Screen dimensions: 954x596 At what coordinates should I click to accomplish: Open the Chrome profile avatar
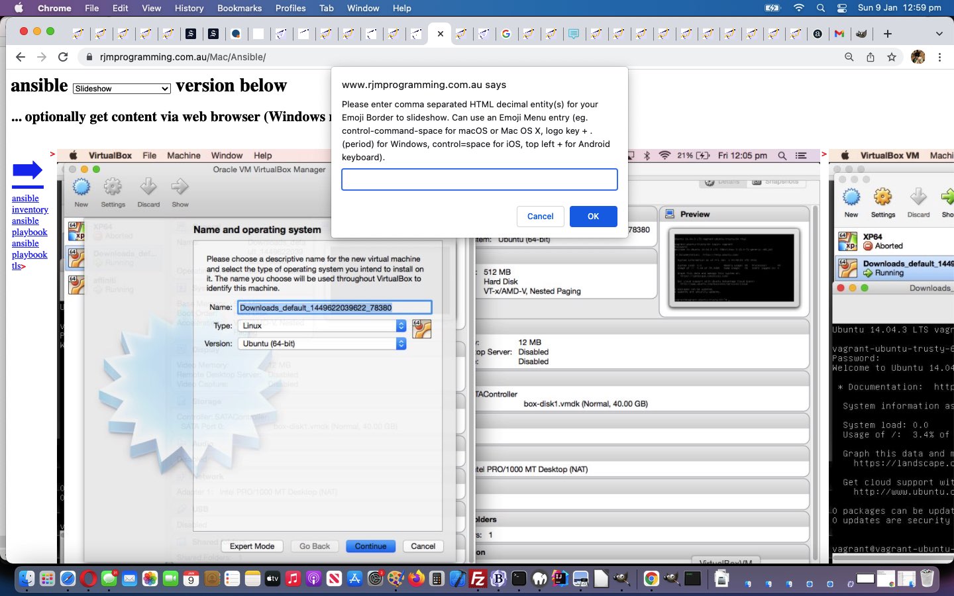(918, 57)
